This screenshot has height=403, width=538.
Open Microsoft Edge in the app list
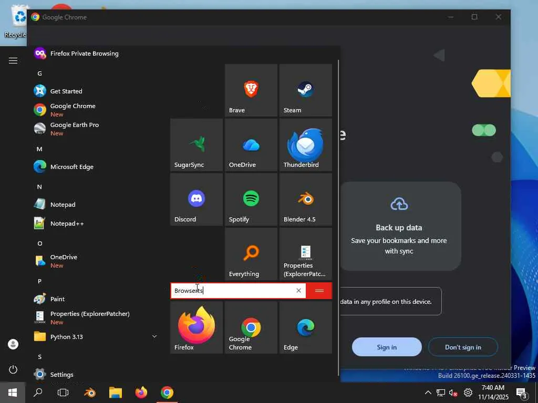pos(96,167)
